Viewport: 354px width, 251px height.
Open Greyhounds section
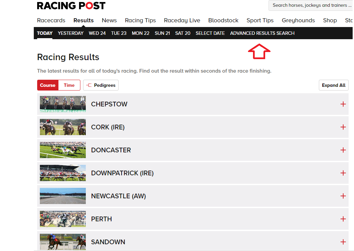[298, 20]
